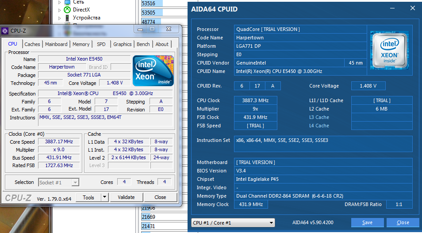422x233 pixels.
Task: Switch to the SPD tab
Action: point(101,44)
